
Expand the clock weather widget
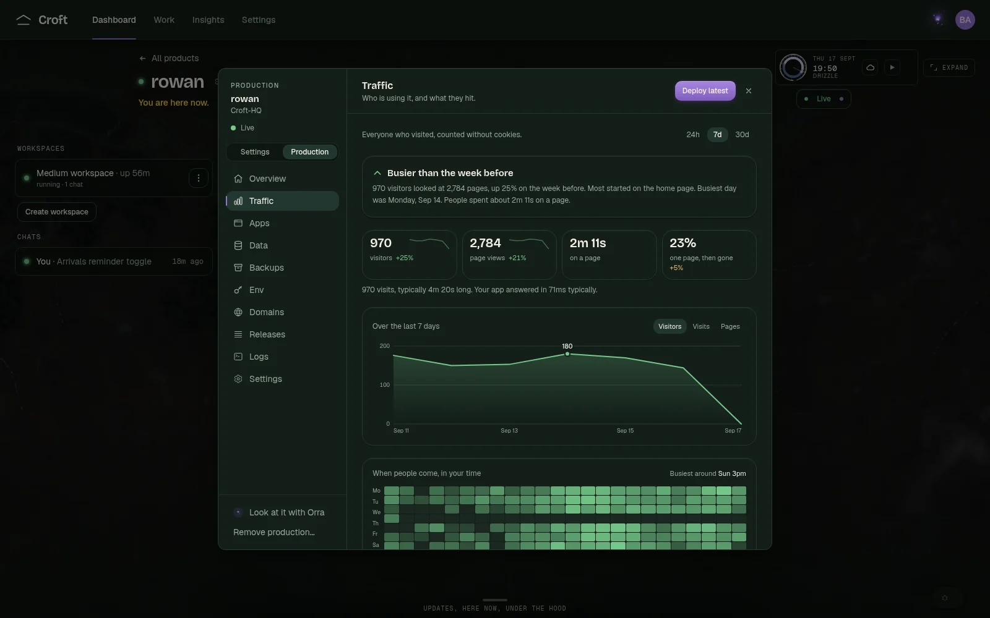point(949,67)
